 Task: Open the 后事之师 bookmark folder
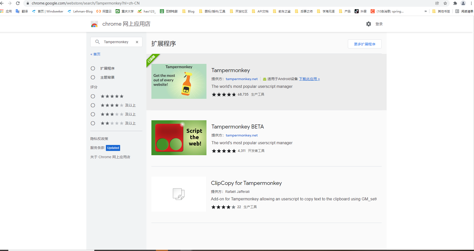(x=304, y=11)
